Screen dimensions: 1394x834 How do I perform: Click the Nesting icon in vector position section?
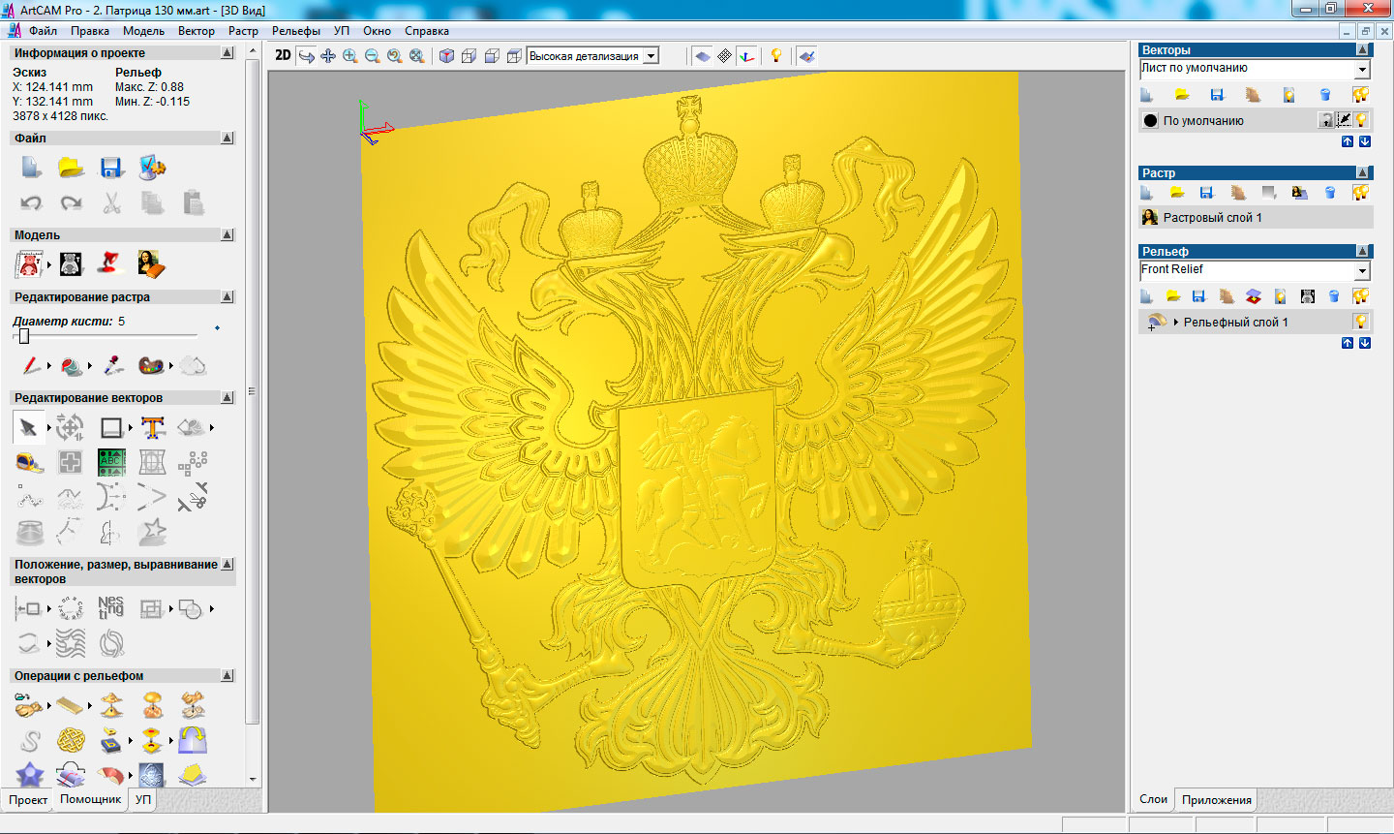click(x=110, y=608)
